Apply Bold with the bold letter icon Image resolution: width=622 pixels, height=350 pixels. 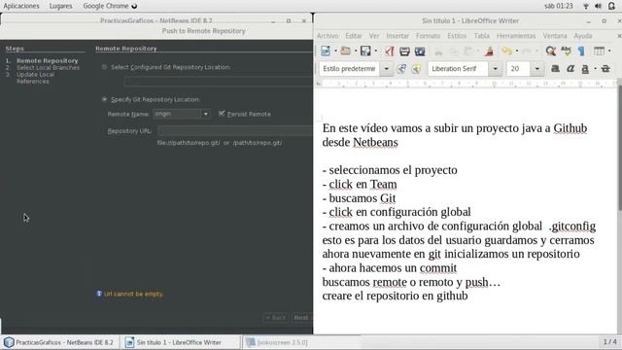coord(555,69)
